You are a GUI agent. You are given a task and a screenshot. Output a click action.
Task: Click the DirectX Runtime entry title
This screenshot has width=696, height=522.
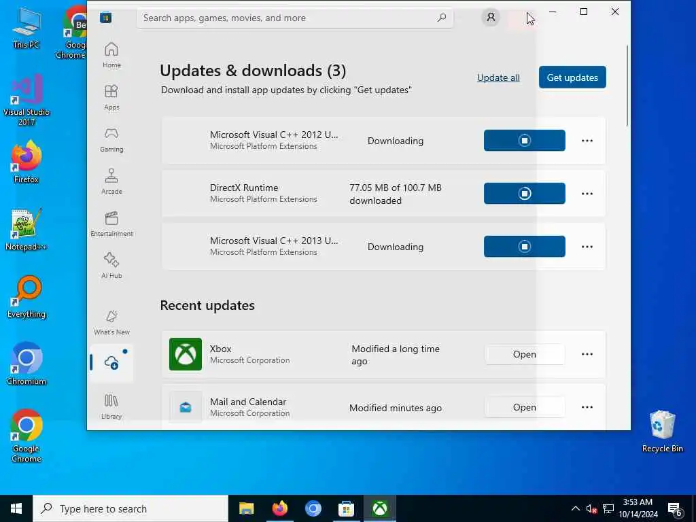[244, 188]
